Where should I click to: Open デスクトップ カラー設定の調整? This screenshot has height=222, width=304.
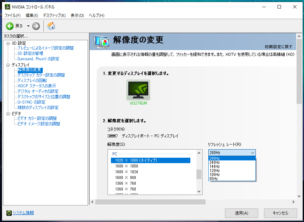click(x=41, y=75)
